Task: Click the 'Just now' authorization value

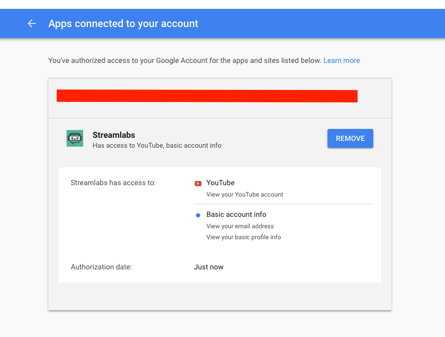Action: pyautogui.click(x=208, y=267)
